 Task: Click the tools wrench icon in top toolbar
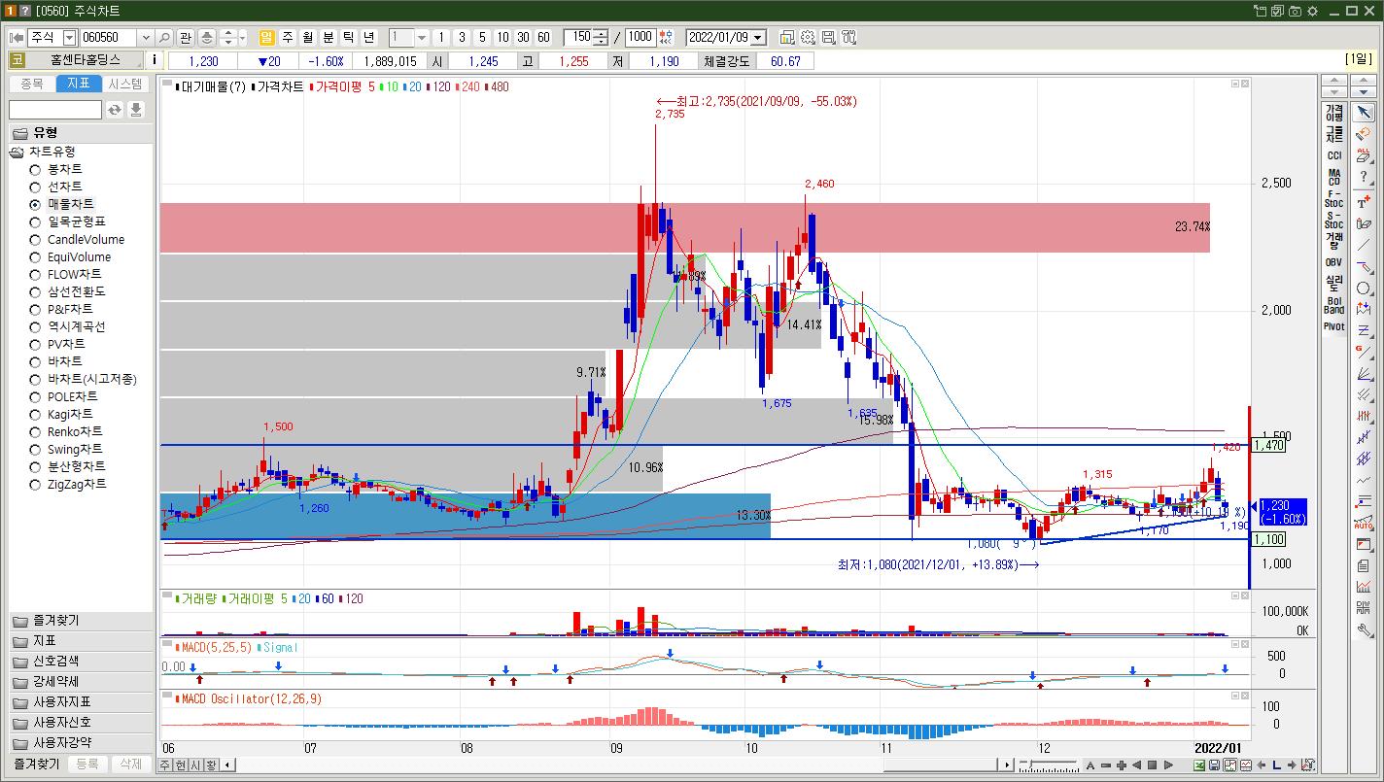pyautogui.click(x=849, y=37)
